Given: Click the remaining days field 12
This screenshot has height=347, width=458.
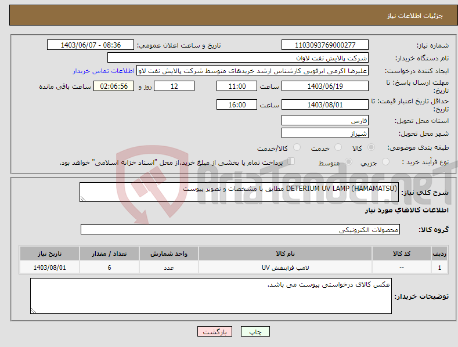Looking at the screenshot, I should (x=174, y=86).
